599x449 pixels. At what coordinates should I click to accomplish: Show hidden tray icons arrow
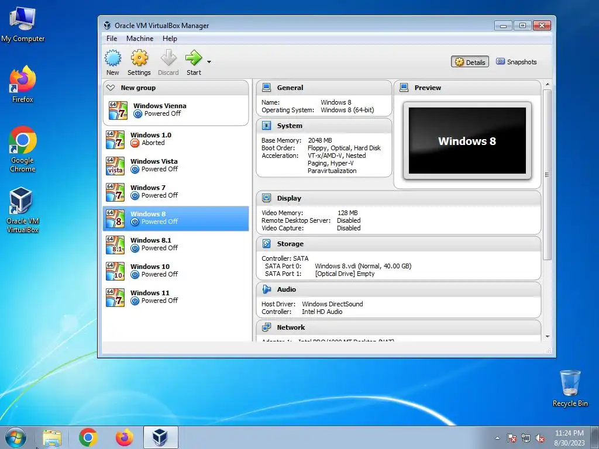point(497,438)
